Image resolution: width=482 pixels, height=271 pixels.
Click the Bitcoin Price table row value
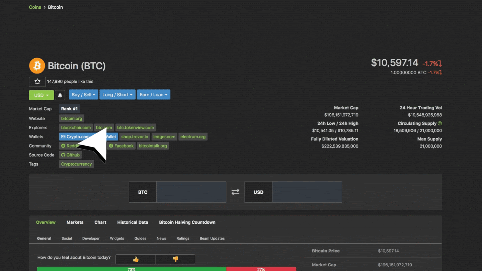[388, 251]
